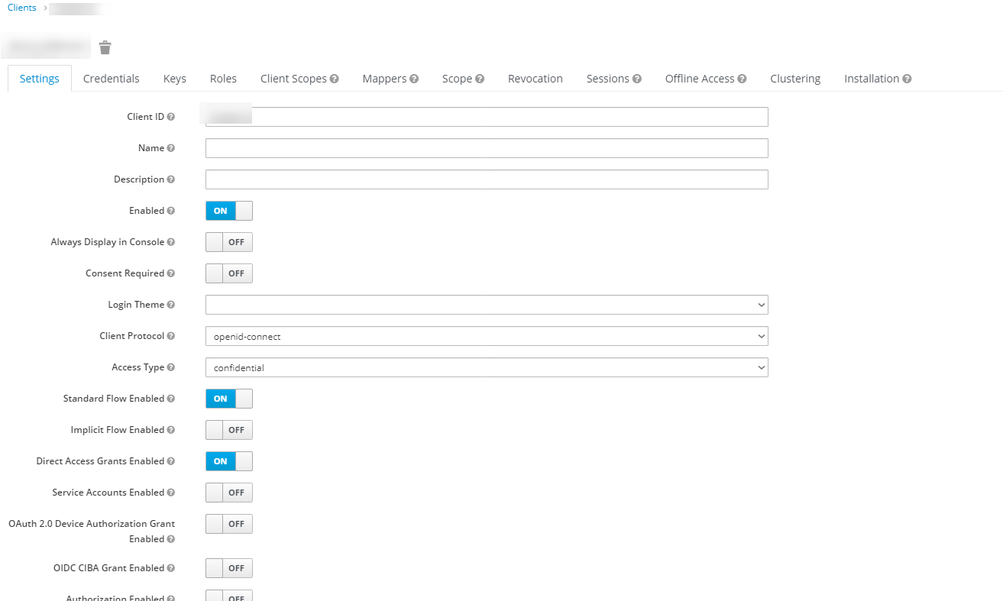
Task: Click help icon on Installation tab
Action: click(907, 79)
